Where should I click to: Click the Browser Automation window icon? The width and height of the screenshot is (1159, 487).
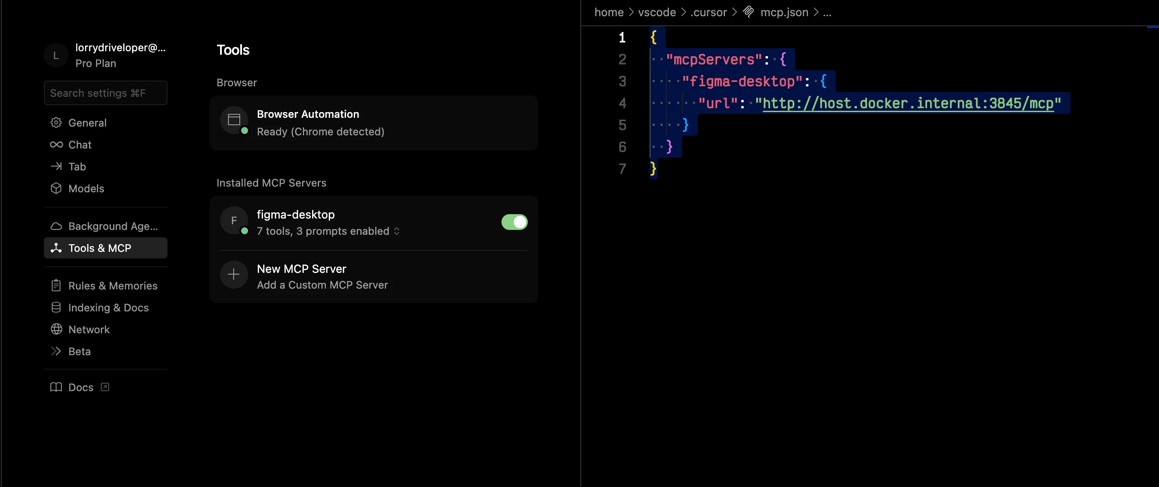point(234,120)
